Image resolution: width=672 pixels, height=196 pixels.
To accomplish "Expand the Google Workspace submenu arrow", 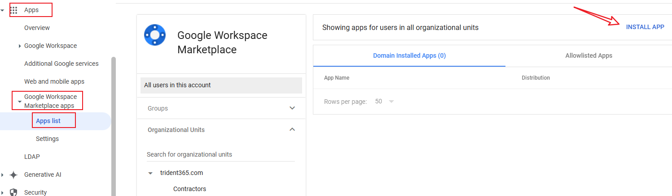I will click(19, 46).
